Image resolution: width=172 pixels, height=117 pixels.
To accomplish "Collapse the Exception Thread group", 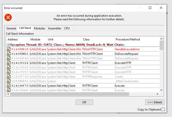I will (8, 44).
